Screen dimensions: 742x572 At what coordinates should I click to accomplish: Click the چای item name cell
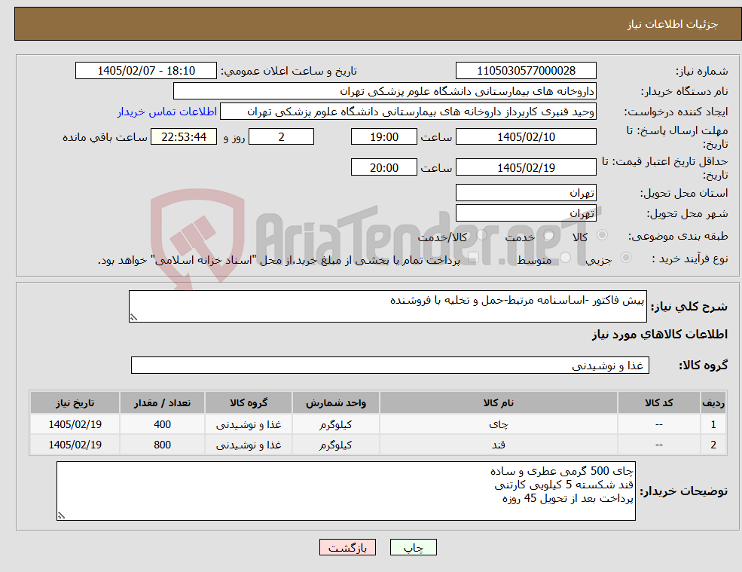coord(498,424)
